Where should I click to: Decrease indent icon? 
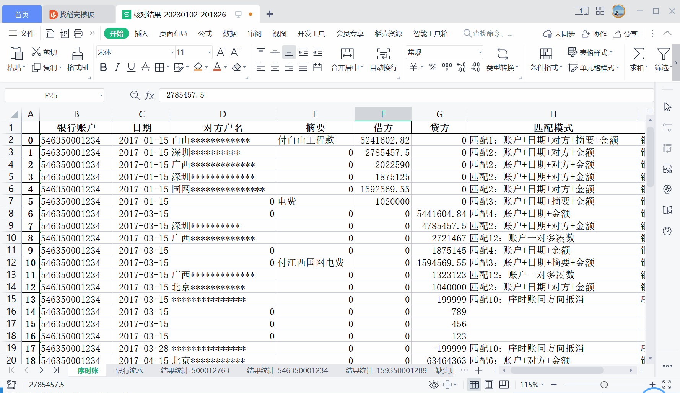tap(303, 52)
